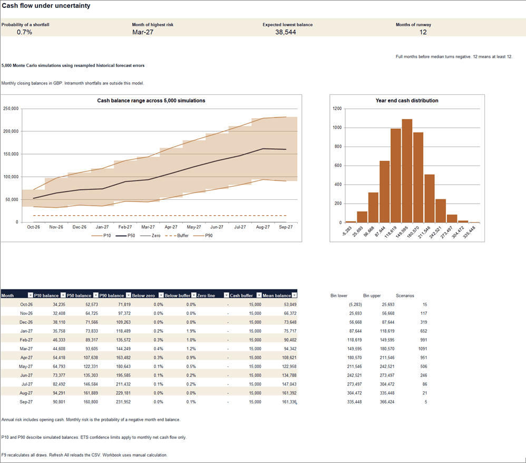The height and width of the screenshot is (463, 526).
Task: Select the Expected lowest balance value 38,544
Action: pyautogui.click(x=286, y=32)
